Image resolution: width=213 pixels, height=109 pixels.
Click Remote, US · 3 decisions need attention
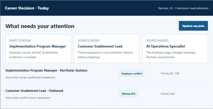183,8
